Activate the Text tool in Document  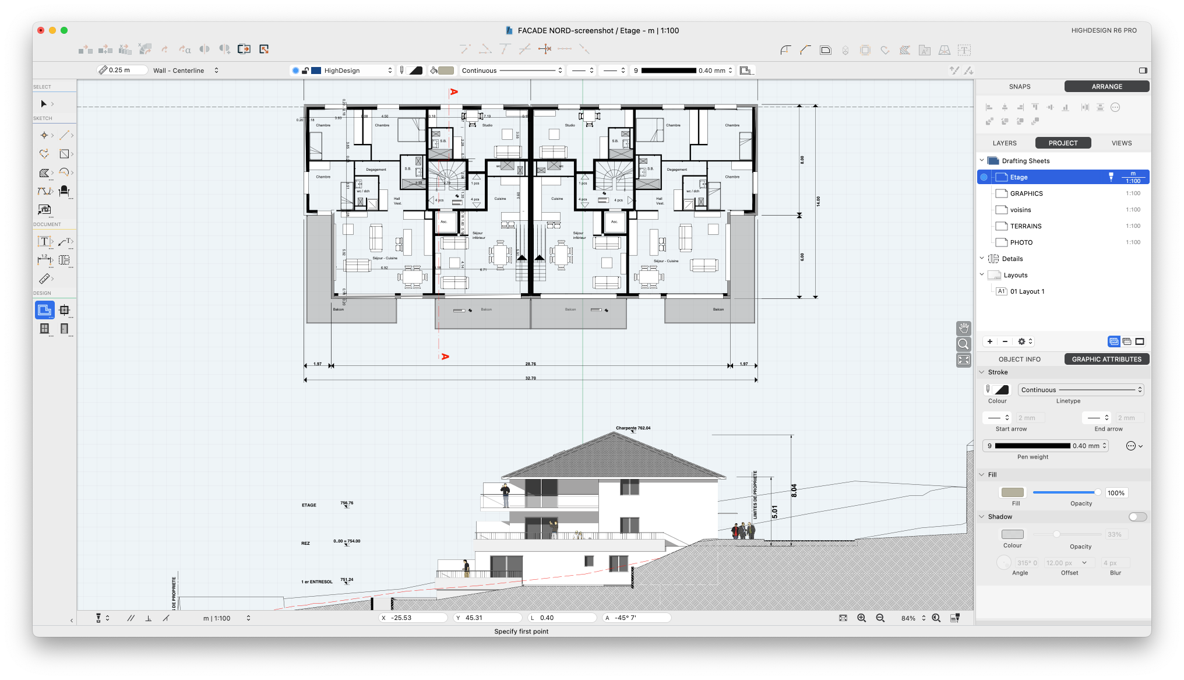44,241
